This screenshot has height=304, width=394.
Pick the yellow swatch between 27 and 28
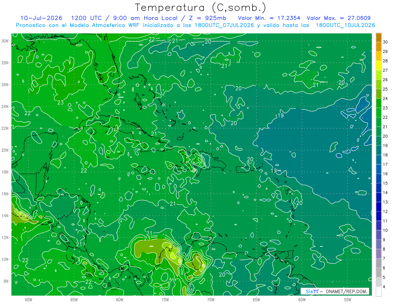pos(379,66)
